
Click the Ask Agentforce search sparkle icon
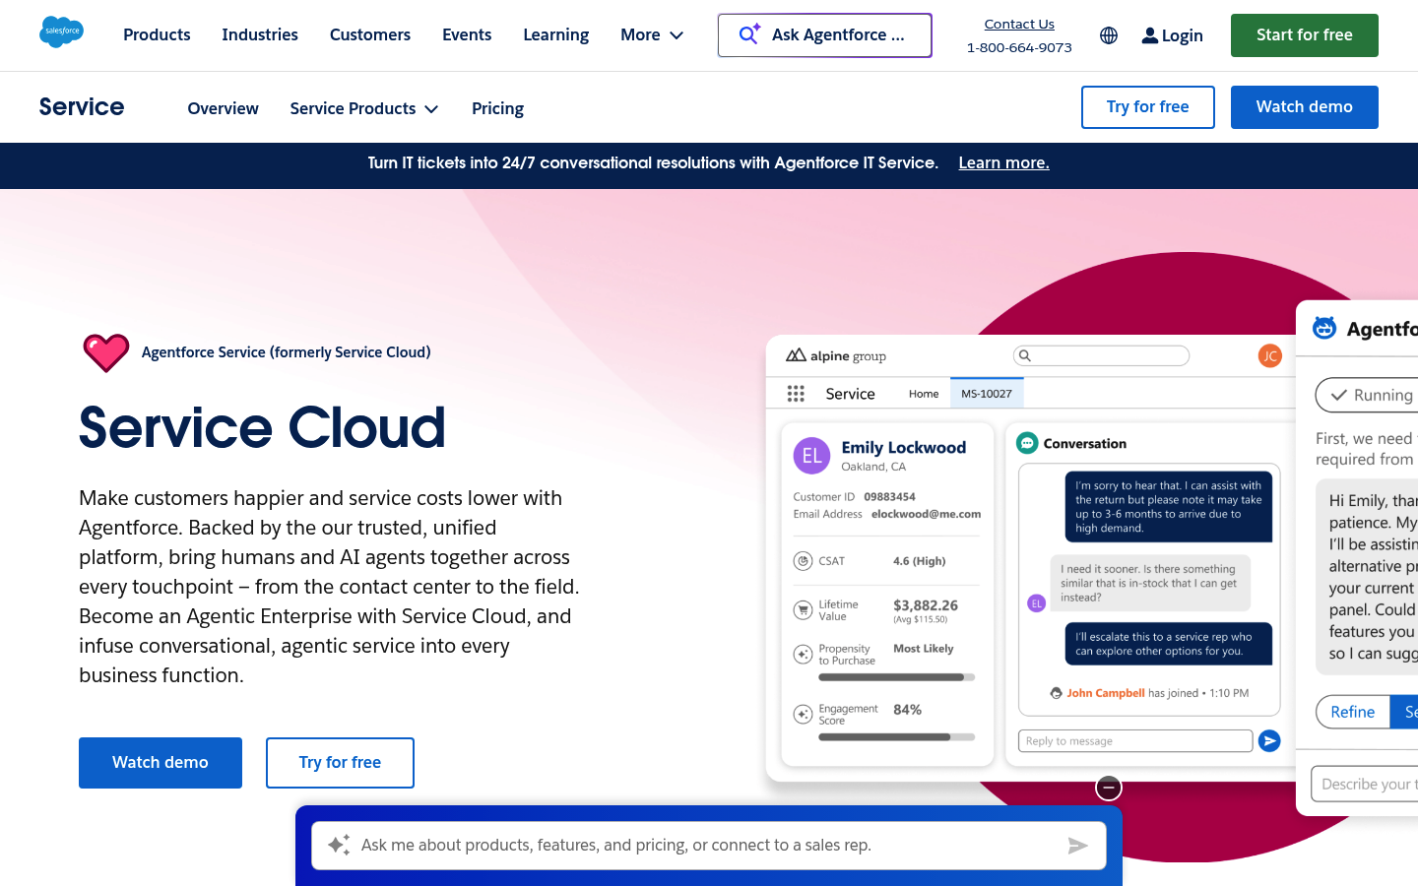[x=748, y=33]
